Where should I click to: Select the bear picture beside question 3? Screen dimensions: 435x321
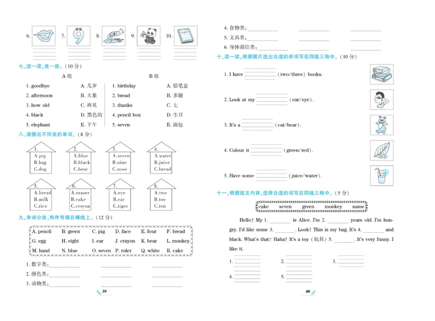coord(382,125)
